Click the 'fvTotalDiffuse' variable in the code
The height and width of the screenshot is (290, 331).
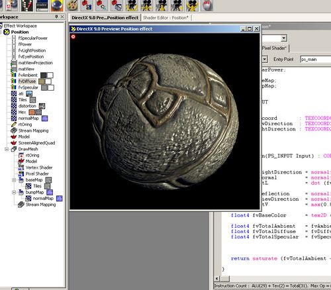[274, 231]
